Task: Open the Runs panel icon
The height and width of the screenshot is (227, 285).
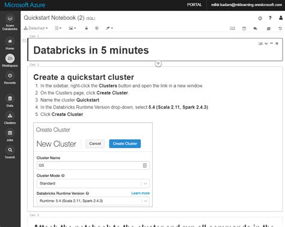Action: coord(269,28)
